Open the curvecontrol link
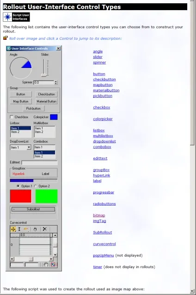The image size is (196, 295). click(104, 244)
